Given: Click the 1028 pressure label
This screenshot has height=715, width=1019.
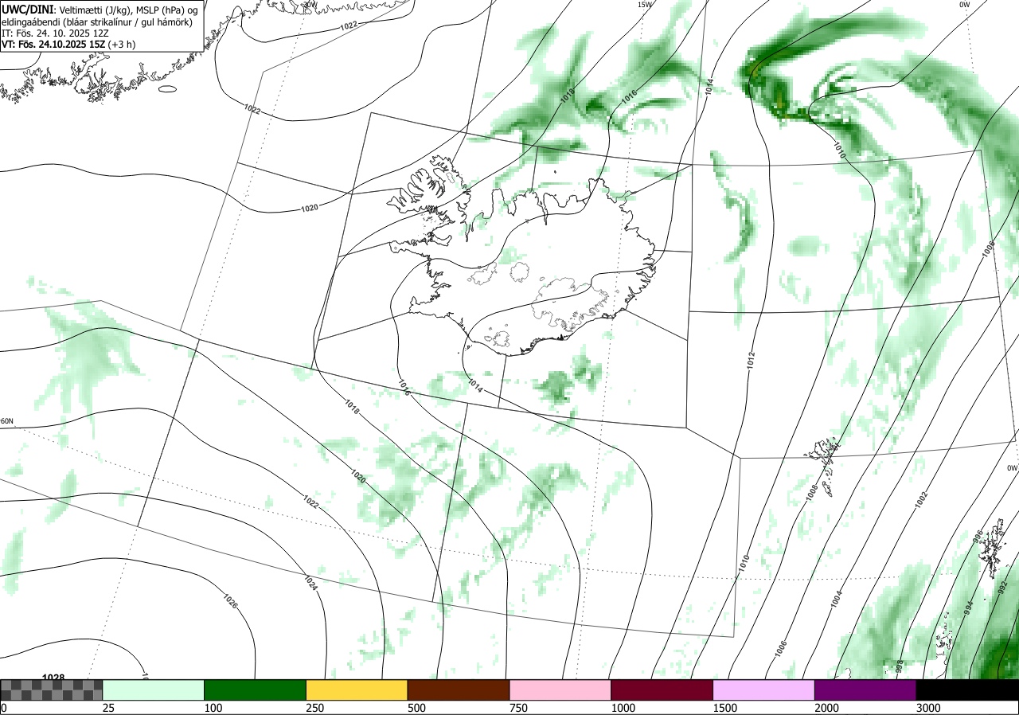Looking at the screenshot, I should (x=53, y=678).
